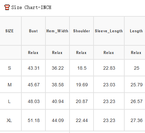145x133 pixels.
Task: Select the Size Chart-INCH heading text
Action: [x=31, y=7]
